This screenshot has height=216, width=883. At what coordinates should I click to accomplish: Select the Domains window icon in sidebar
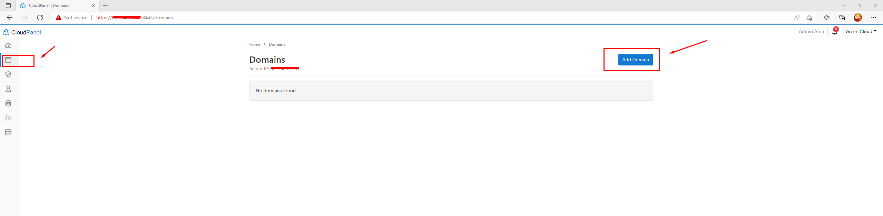pos(8,60)
